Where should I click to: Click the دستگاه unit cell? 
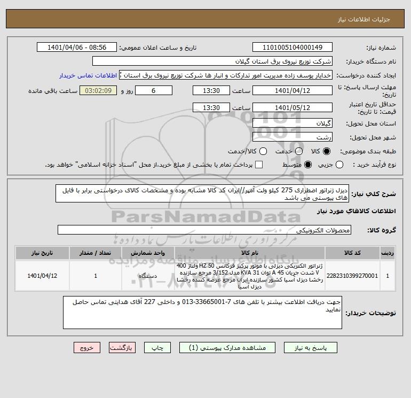point(148,276)
